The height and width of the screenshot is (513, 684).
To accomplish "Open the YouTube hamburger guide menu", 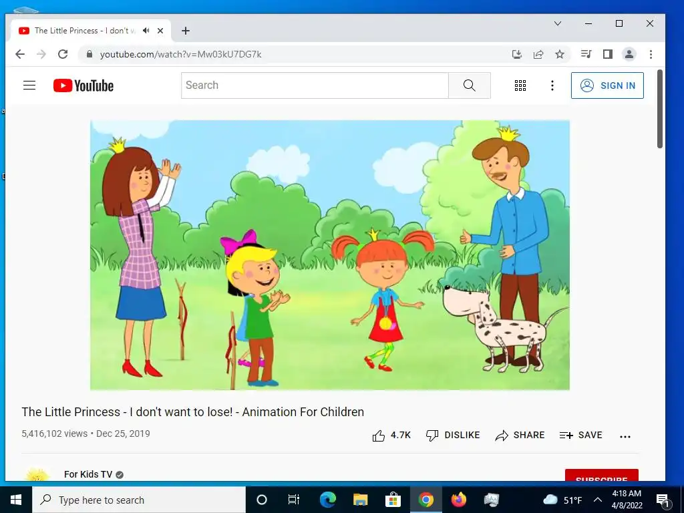I will (x=29, y=85).
